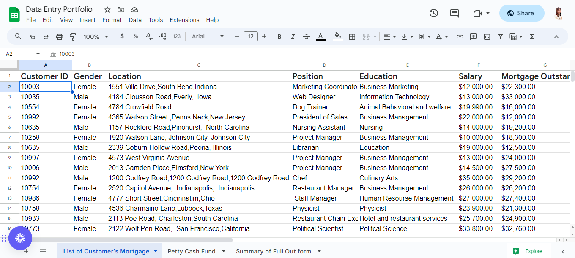Open the all sheets list
Image resolution: width=575 pixels, height=258 pixels.
43,251
